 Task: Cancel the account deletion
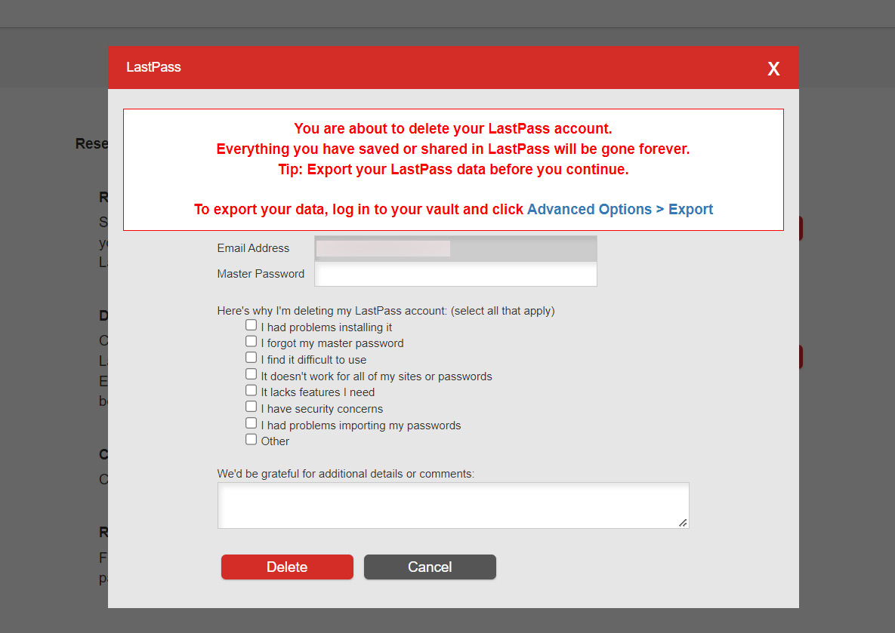point(430,567)
